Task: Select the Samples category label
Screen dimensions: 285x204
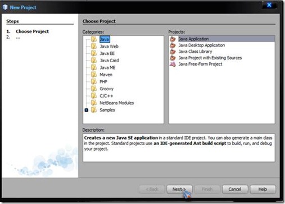Action: (x=107, y=110)
